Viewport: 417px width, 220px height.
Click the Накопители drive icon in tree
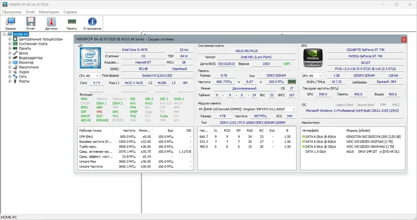(15, 67)
